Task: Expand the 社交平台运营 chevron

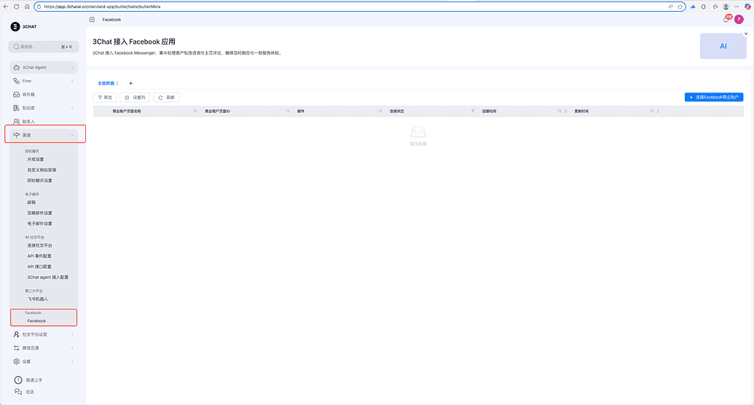Action: (x=72, y=334)
